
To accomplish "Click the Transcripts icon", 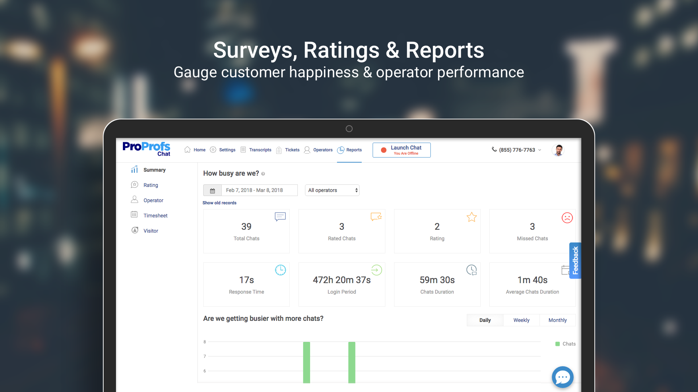I will pos(243,150).
